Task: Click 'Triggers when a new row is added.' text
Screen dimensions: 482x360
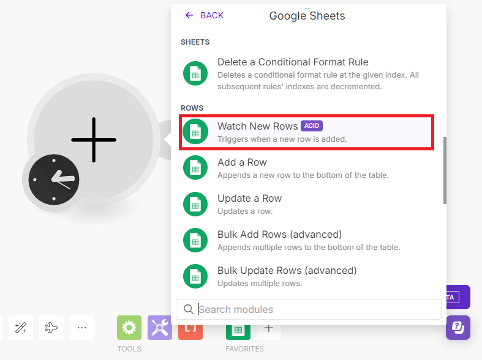Action: (x=282, y=139)
